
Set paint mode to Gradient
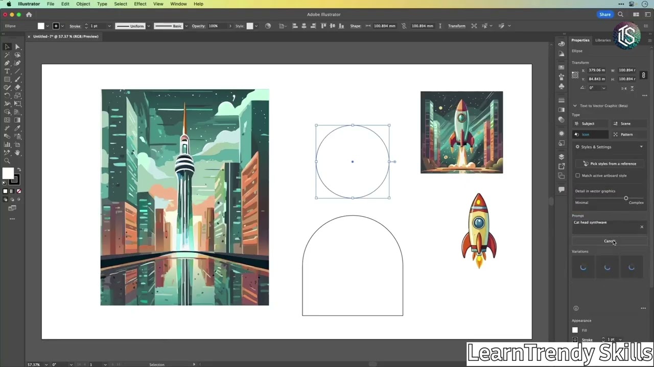point(12,192)
